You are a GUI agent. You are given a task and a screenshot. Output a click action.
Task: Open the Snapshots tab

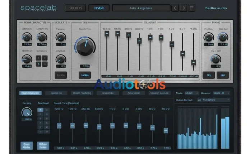click(x=108, y=93)
